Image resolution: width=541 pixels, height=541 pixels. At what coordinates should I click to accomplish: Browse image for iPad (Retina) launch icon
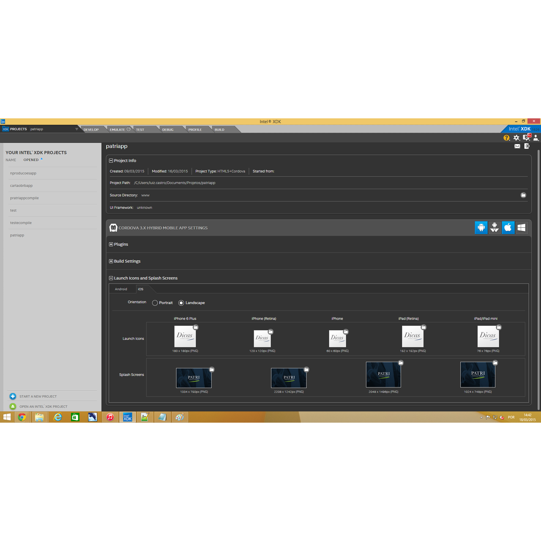[x=424, y=327]
